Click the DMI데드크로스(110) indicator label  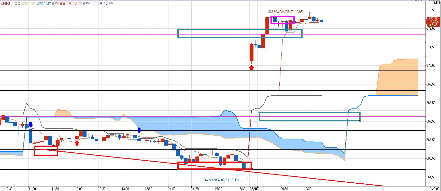98,3
